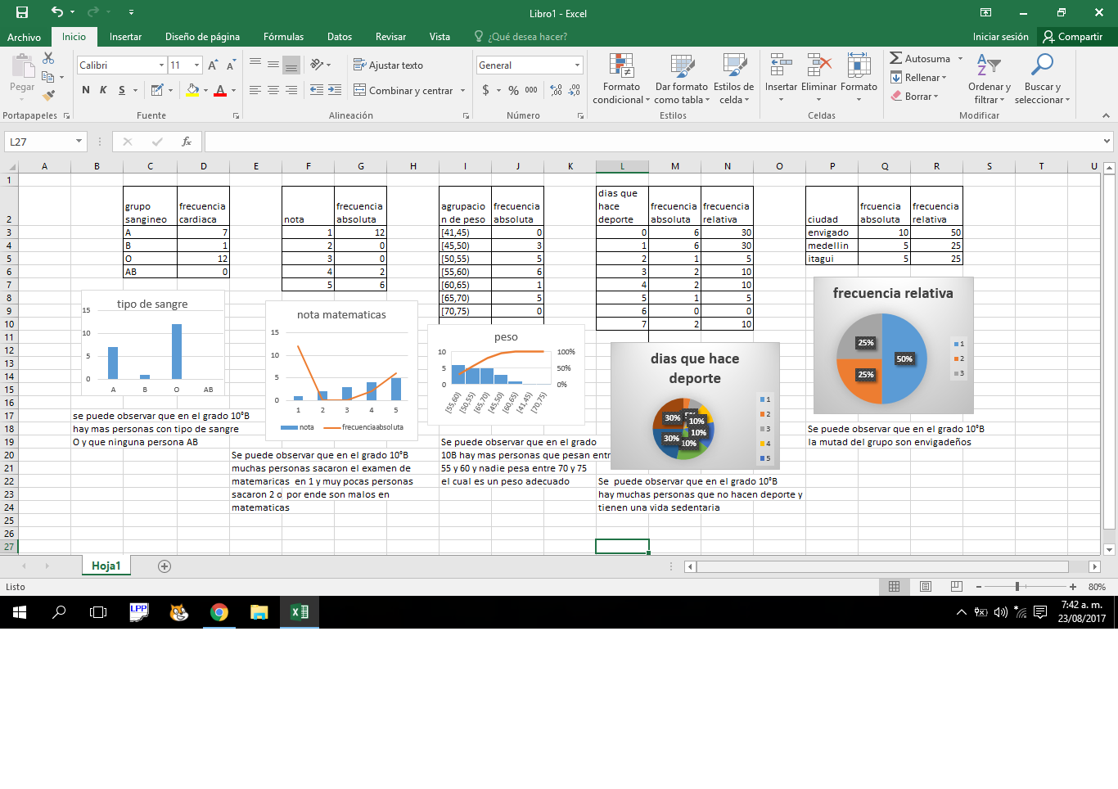This screenshot has width=1118, height=789.
Task: Click Buscar y seleccionar
Action: tap(1041, 79)
